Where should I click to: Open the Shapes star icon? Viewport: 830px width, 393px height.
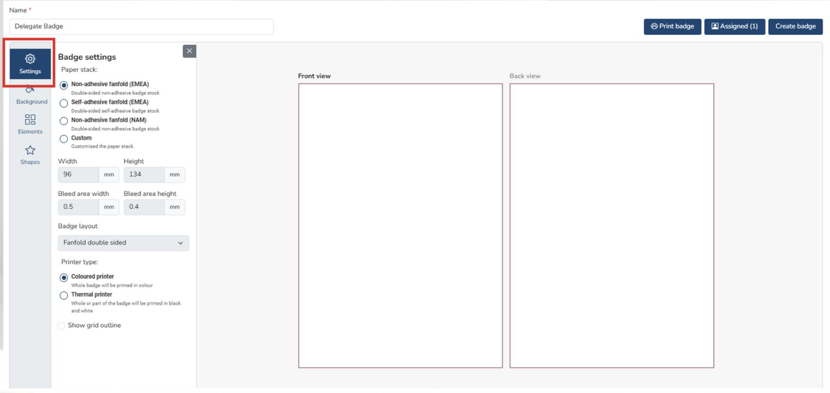(30, 155)
